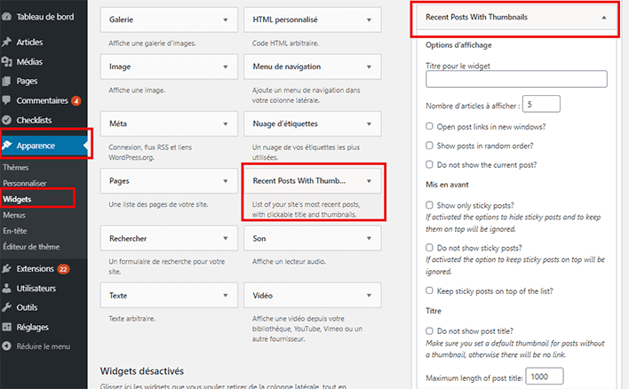Open the Checklists menu link
Screen dimensions: 629x389
34,120
